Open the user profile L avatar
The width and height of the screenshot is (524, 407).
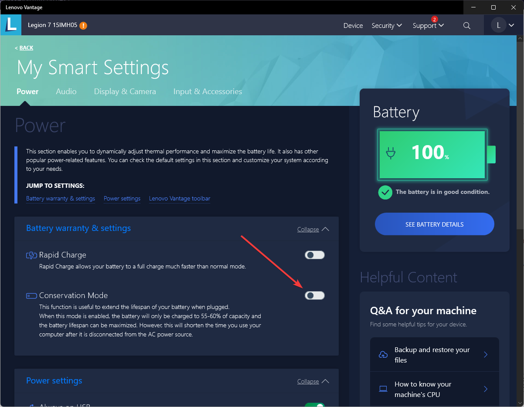(498, 25)
